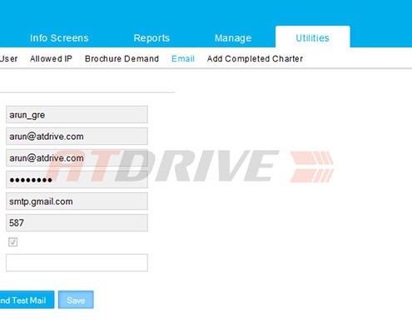The image size is (412, 333).
Task: Click the smtp.gmail.com server field
Action: click(x=77, y=201)
